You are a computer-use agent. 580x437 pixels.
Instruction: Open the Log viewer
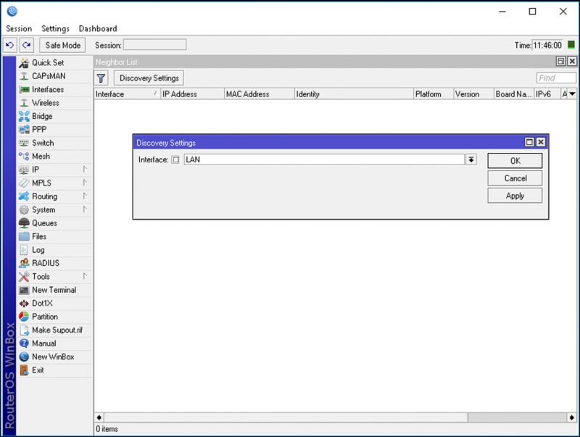click(x=38, y=250)
